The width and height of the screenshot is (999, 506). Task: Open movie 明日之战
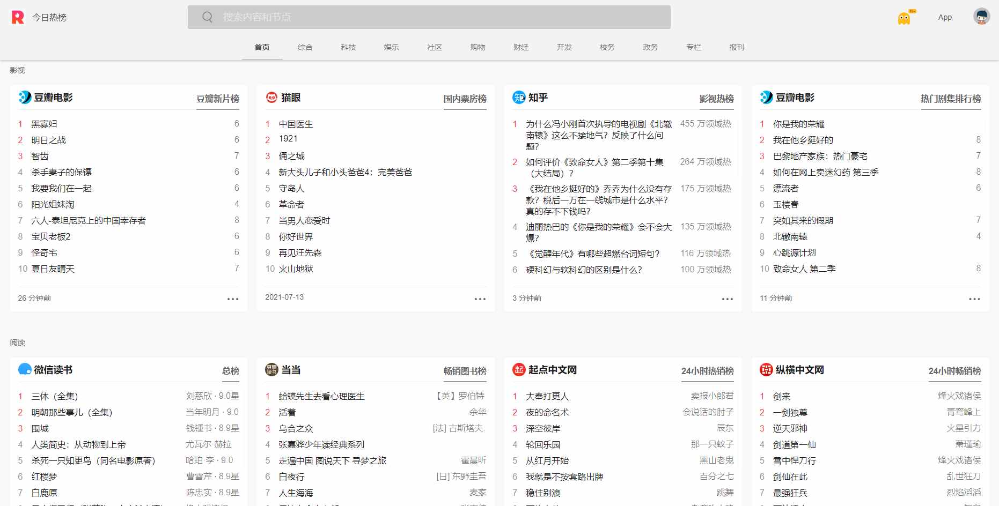48,140
